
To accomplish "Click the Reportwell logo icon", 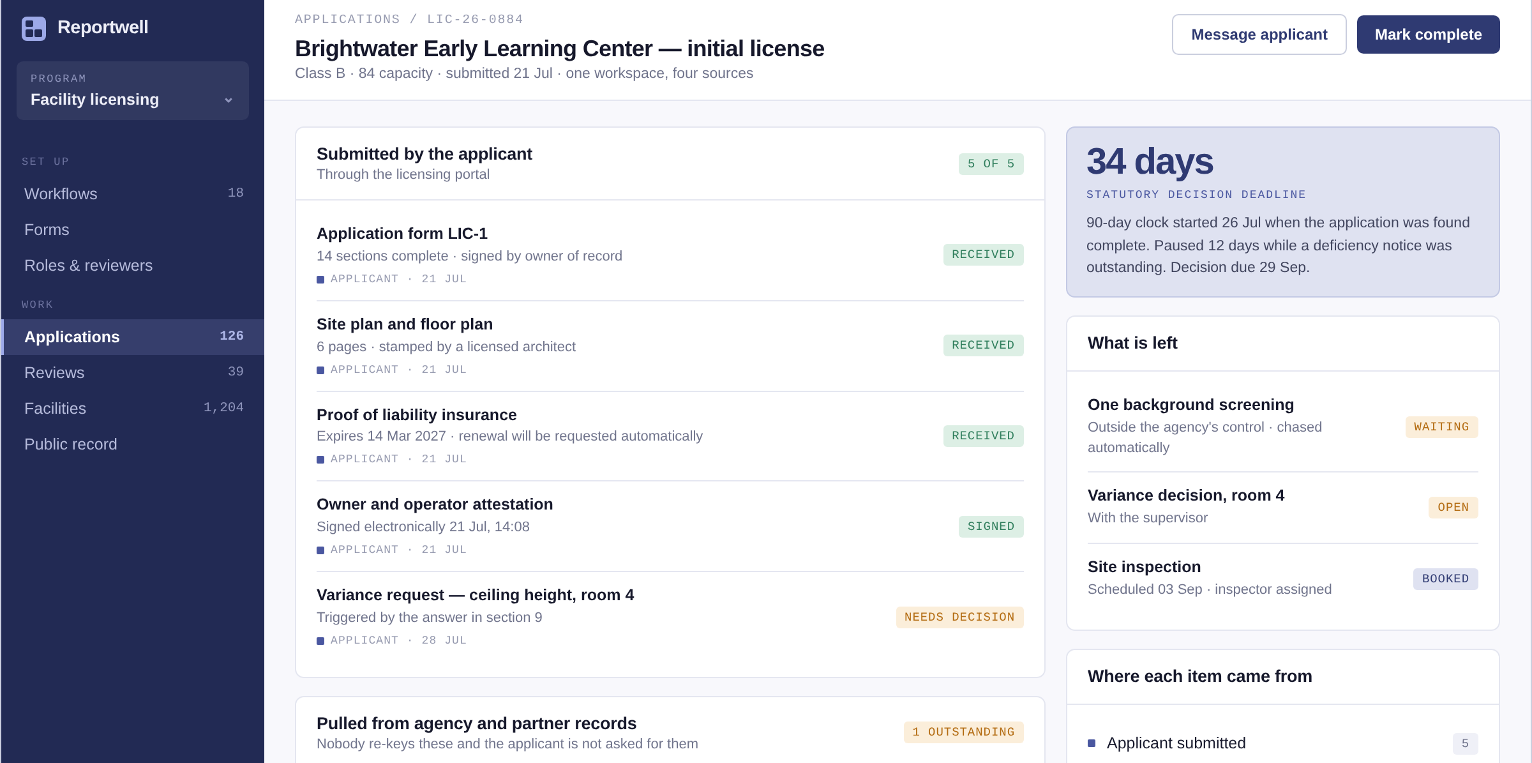I will (x=34, y=28).
